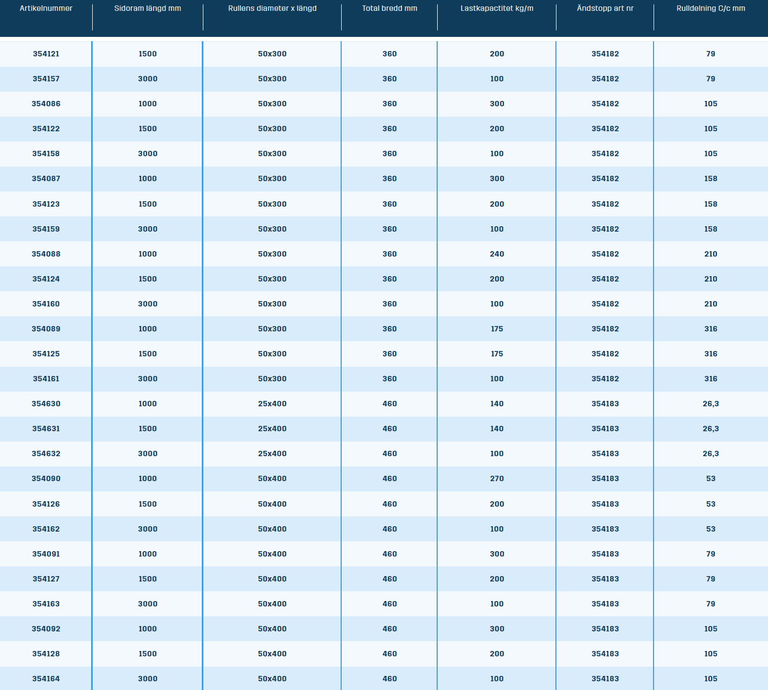Select article number 354087

tap(46, 179)
